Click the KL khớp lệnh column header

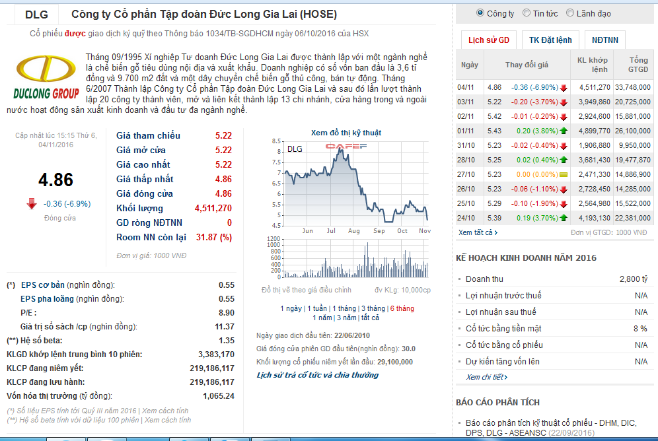pyautogui.click(x=592, y=65)
